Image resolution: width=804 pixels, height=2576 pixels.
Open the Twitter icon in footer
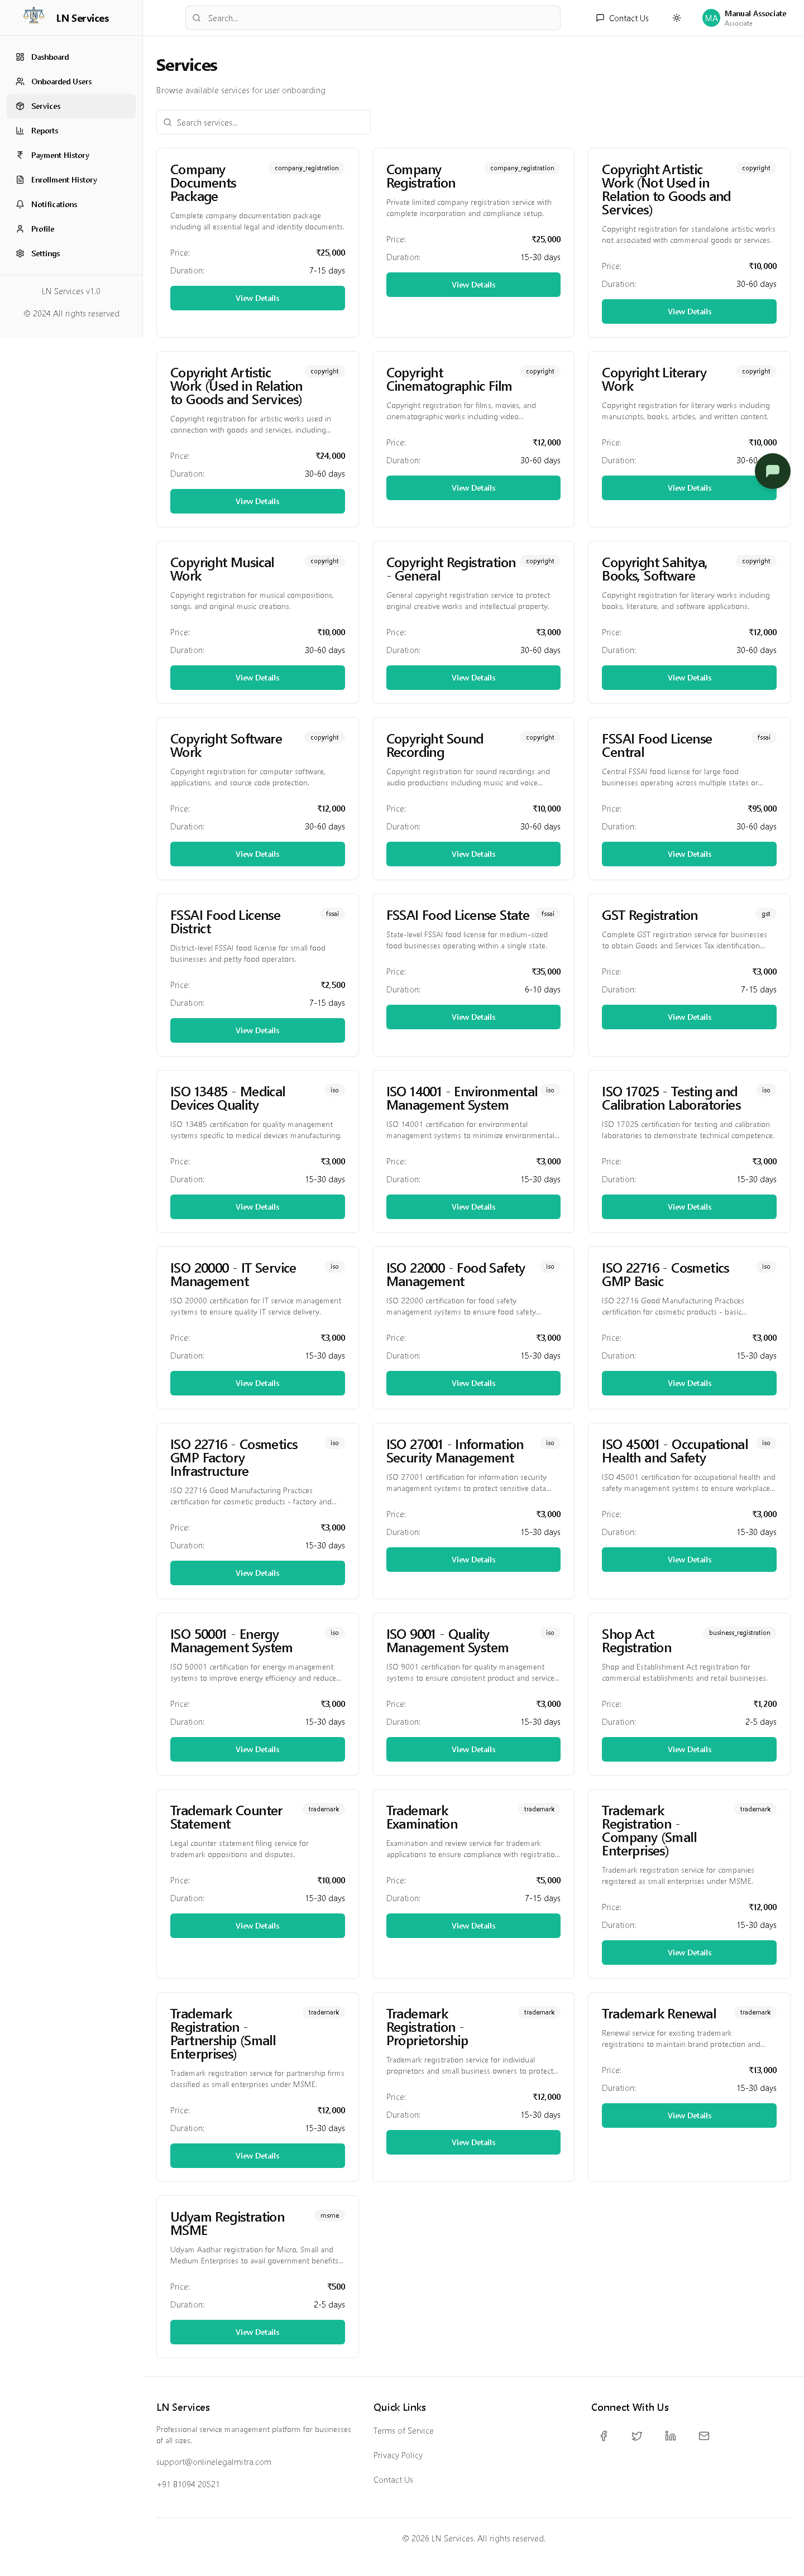point(637,2436)
